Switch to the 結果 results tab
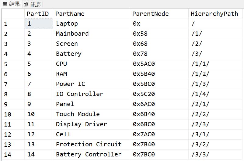The width and height of the screenshot is (244, 161). click(x=12, y=4)
